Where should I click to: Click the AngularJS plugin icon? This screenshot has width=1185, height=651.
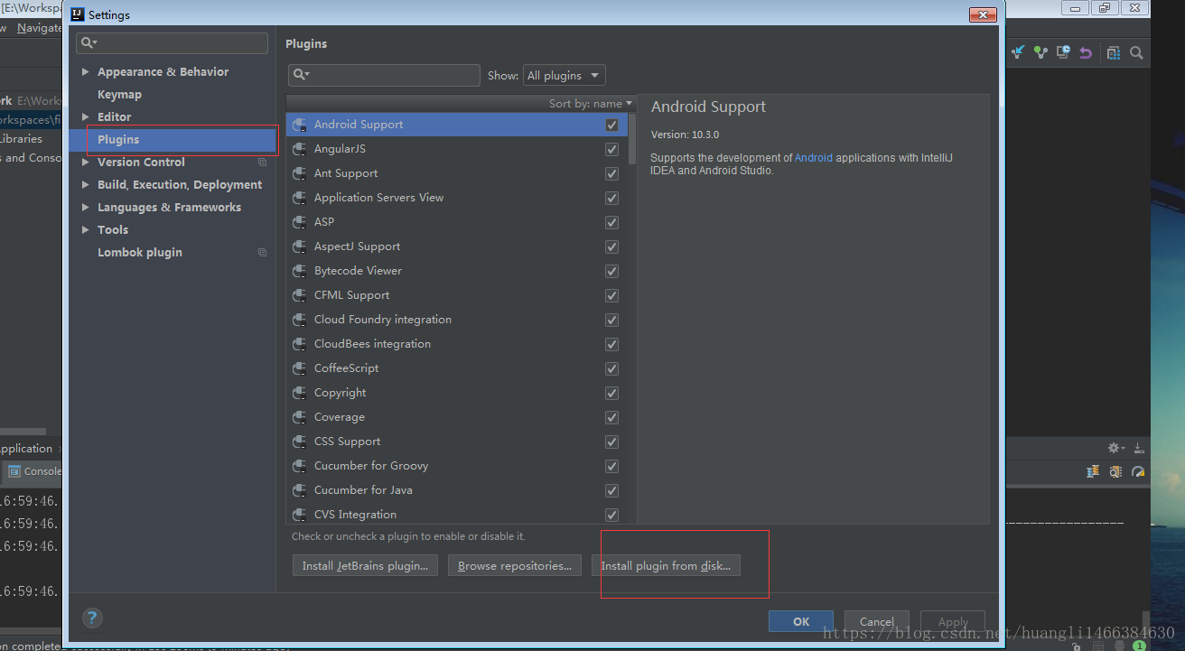(x=300, y=149)
